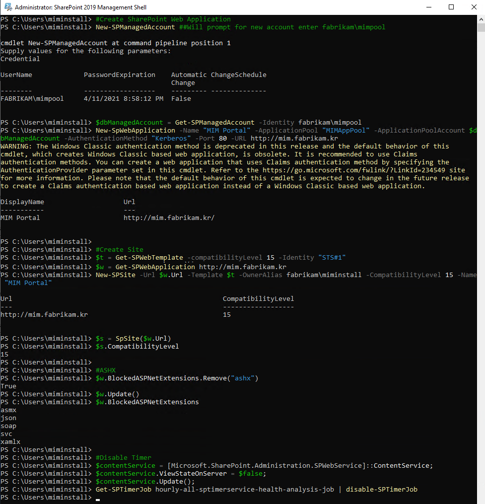Click the 'DisplayName' column header
The height and width of the screenshot is (504, 485).
22,202
